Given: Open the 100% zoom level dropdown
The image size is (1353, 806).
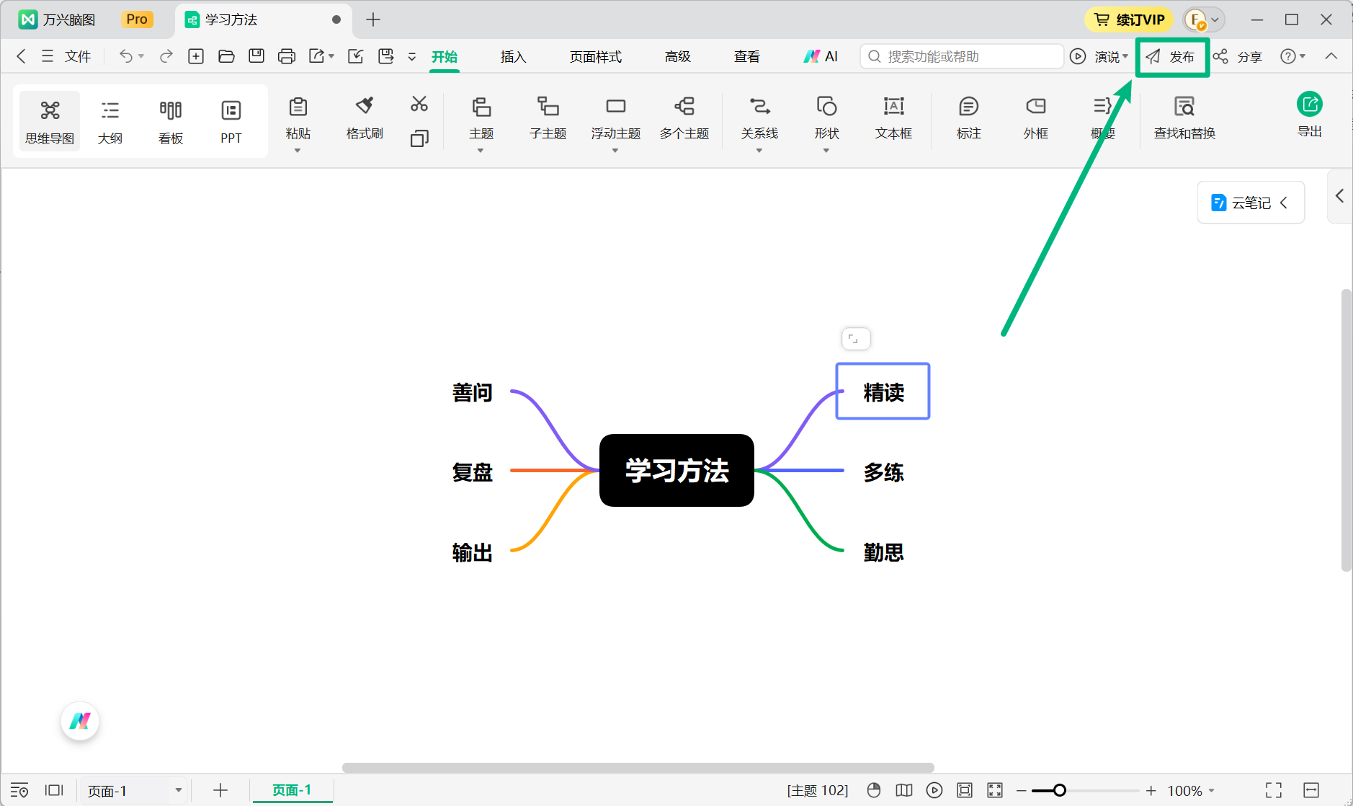Looking at the screenshot, I should point(1191,791).
